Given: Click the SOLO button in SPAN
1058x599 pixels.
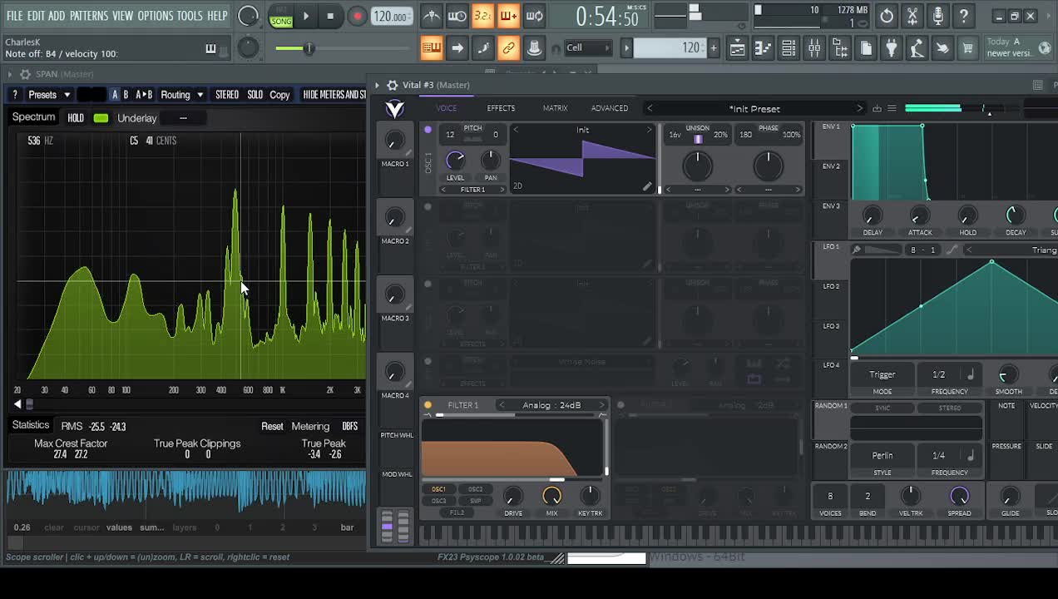Looking at the screenshot, I should click(255, 95).
